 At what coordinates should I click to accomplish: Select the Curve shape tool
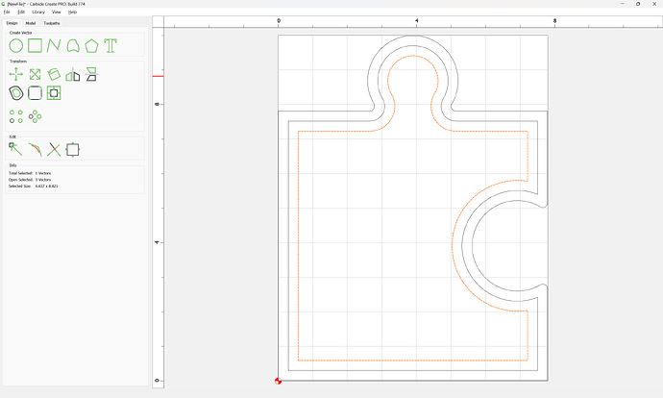pyautogui.click(x=72, y=45)
